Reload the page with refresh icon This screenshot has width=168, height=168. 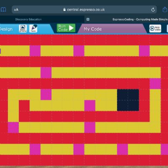pyautogui.click(x=153, y=10)
